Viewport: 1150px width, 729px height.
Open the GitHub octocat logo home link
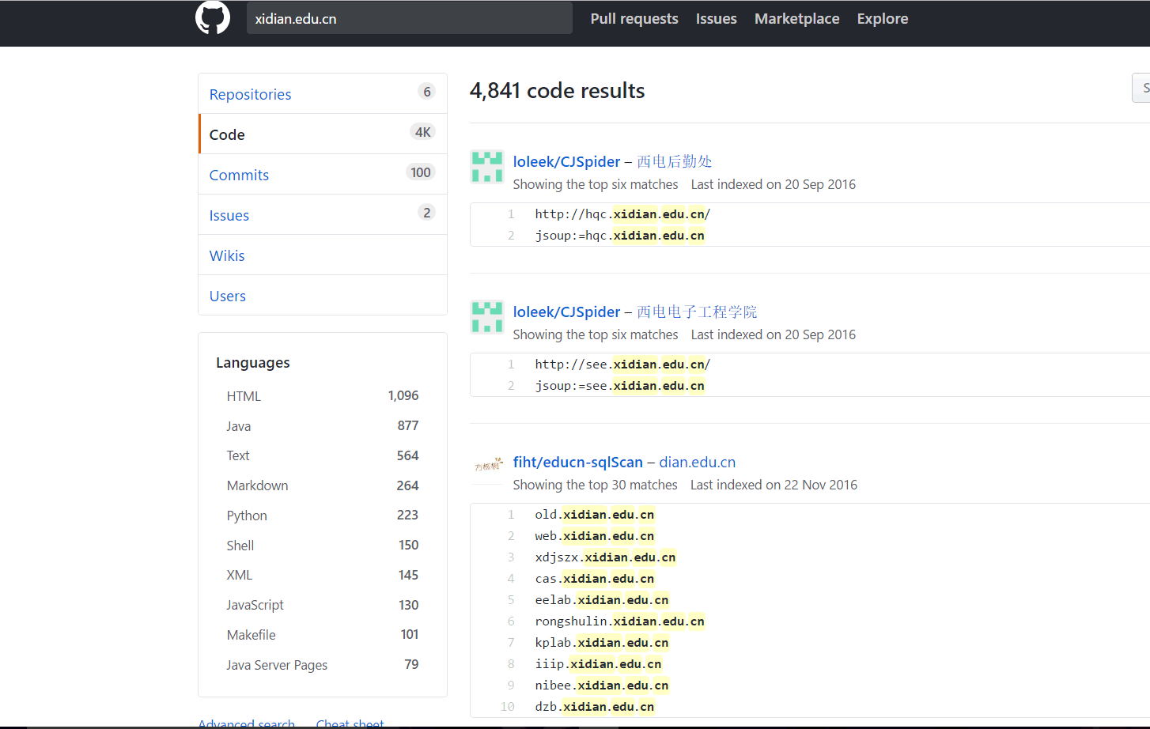(213, 17)
